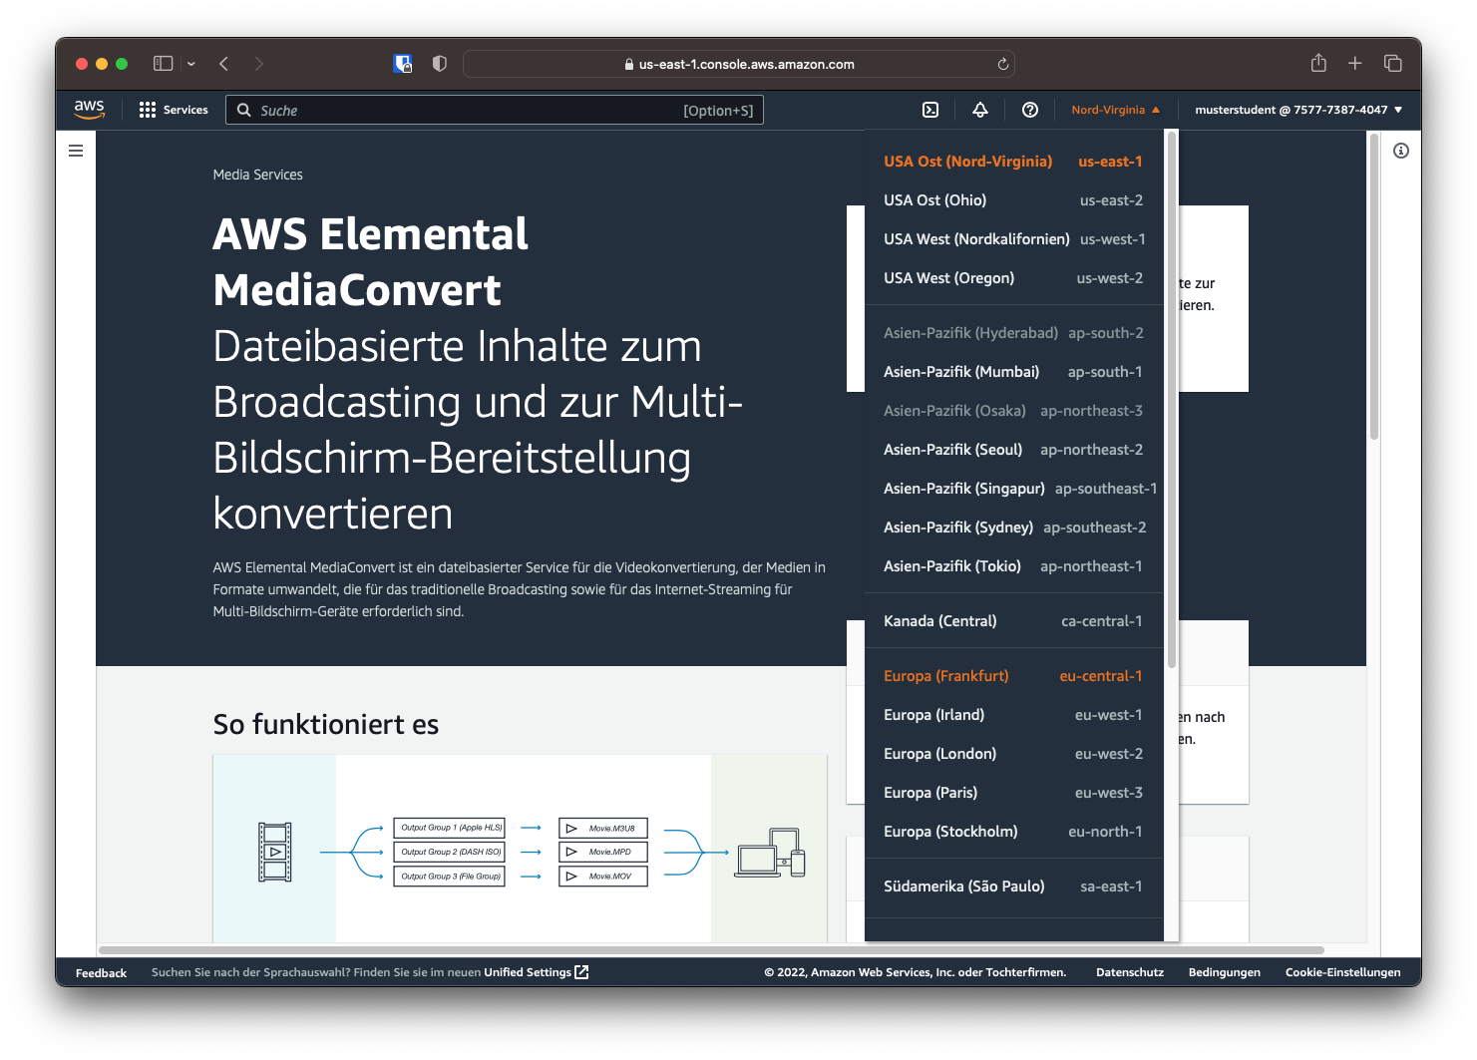Open the info panel icon
This screenshot has height=1060, width=1477.
click(1401, 151)
